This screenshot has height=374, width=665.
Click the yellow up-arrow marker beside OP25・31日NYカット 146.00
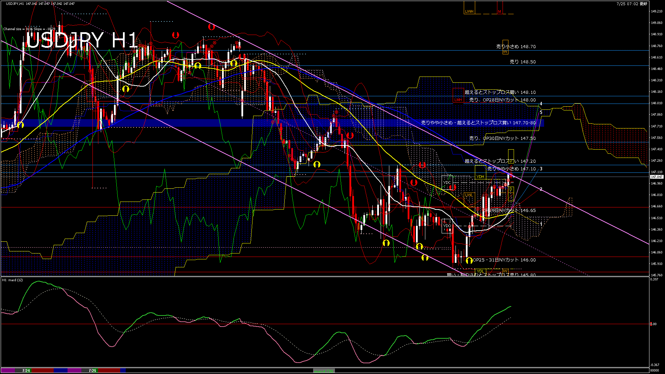tap(469, 260)
